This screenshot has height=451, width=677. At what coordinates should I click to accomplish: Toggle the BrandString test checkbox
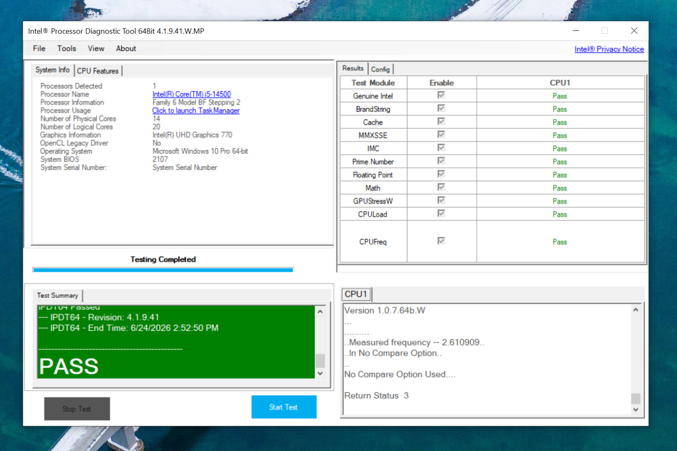441,108
